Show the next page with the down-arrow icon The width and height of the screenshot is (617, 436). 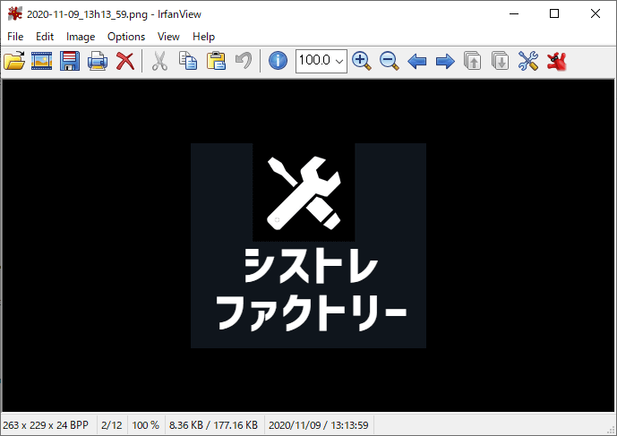[x=500, y=61]
